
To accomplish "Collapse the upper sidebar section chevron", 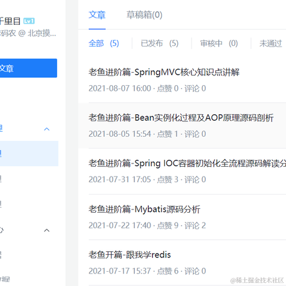I will (x=47, y=129).
